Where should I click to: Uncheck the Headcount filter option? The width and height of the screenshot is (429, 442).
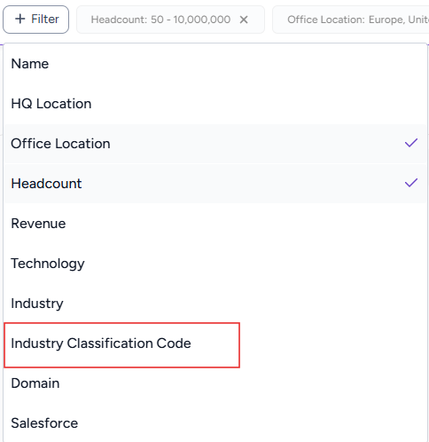pos(215,184)
